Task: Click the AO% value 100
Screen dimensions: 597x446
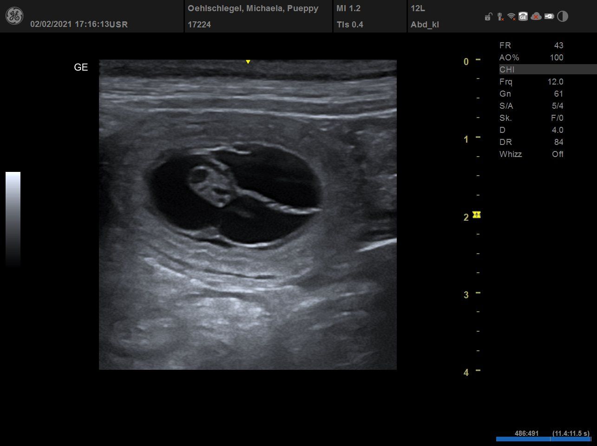Action: click(x=557, y=58)
